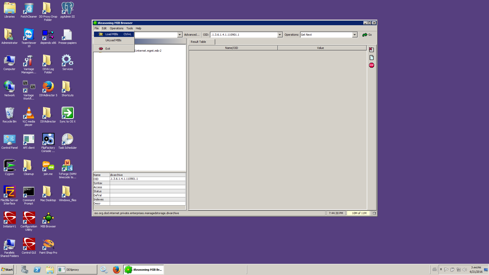The width and height of the screenshot is (489, 275).
Task: Open the Libraries desktop icon
Action: point(9,10)
